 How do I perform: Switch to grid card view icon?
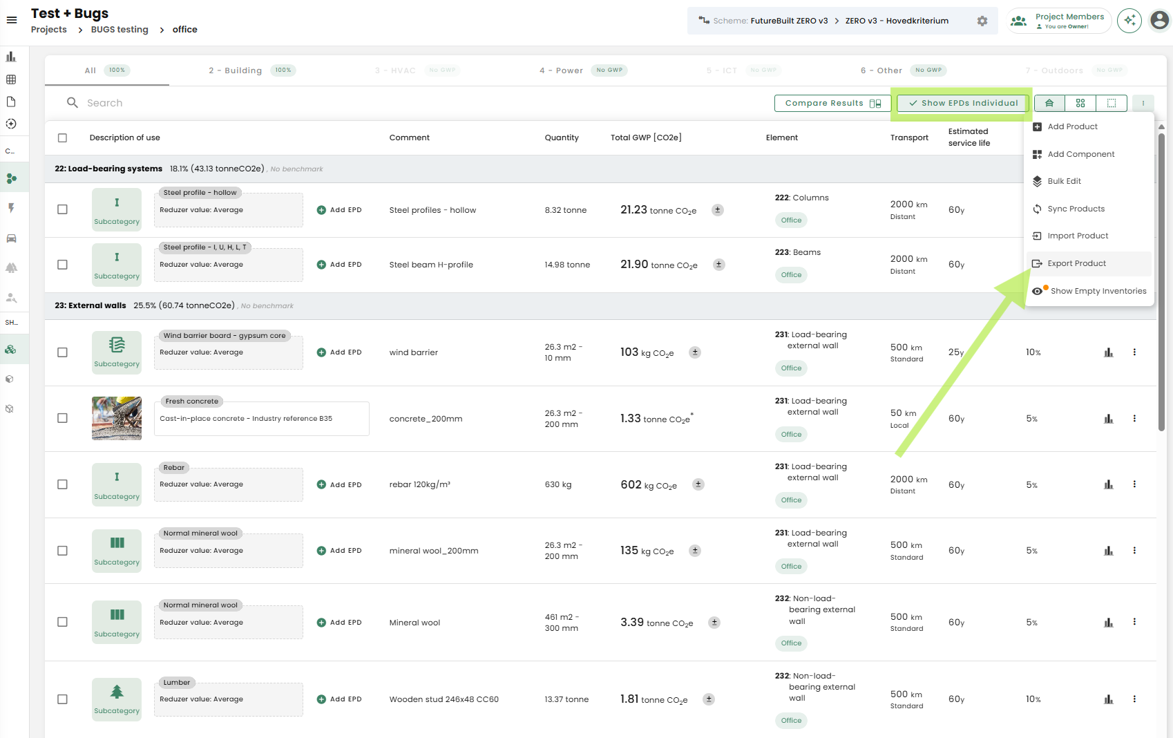(1080, 103)
